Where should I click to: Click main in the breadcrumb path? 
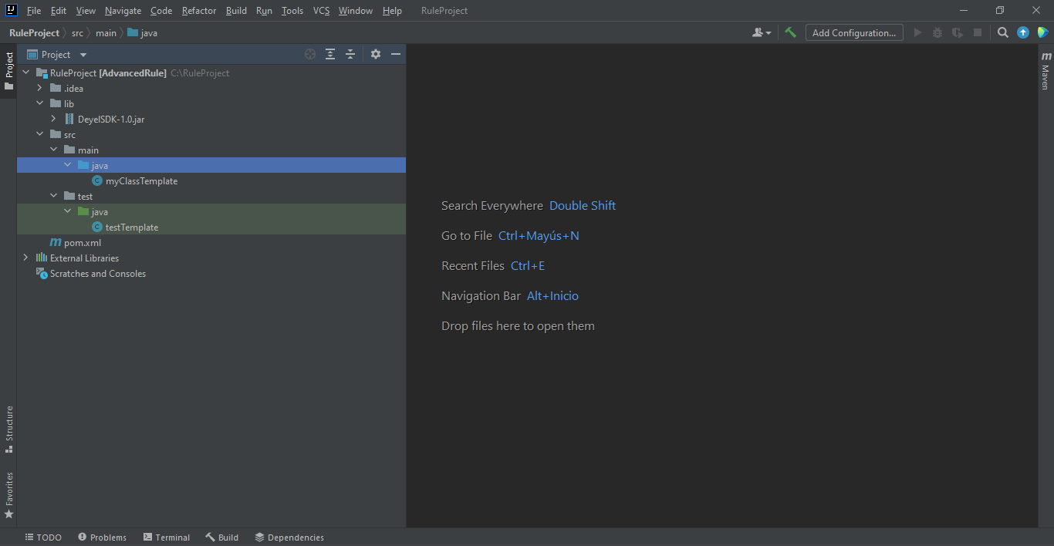pyautogui.click(x=106, y=33)
